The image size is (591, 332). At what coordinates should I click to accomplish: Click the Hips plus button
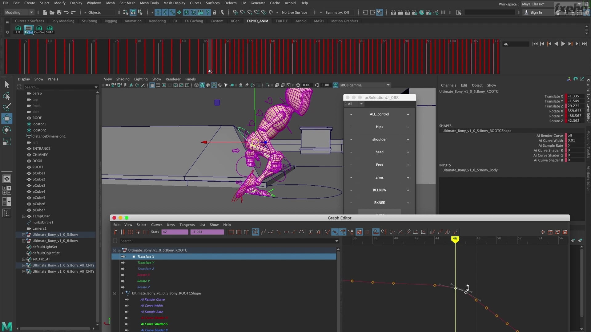coord(408,127)
